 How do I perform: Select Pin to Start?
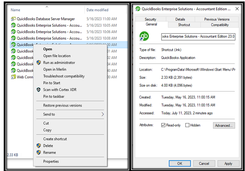pyautogui.click(x=52, y=83)
